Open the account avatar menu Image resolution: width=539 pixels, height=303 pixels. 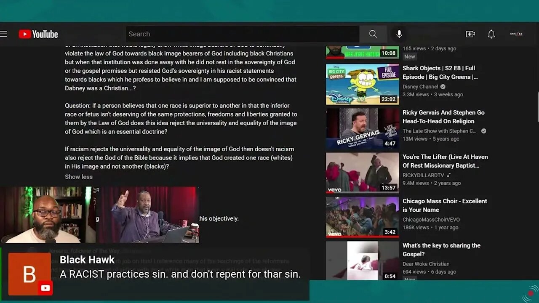click(x=516, y=34)
